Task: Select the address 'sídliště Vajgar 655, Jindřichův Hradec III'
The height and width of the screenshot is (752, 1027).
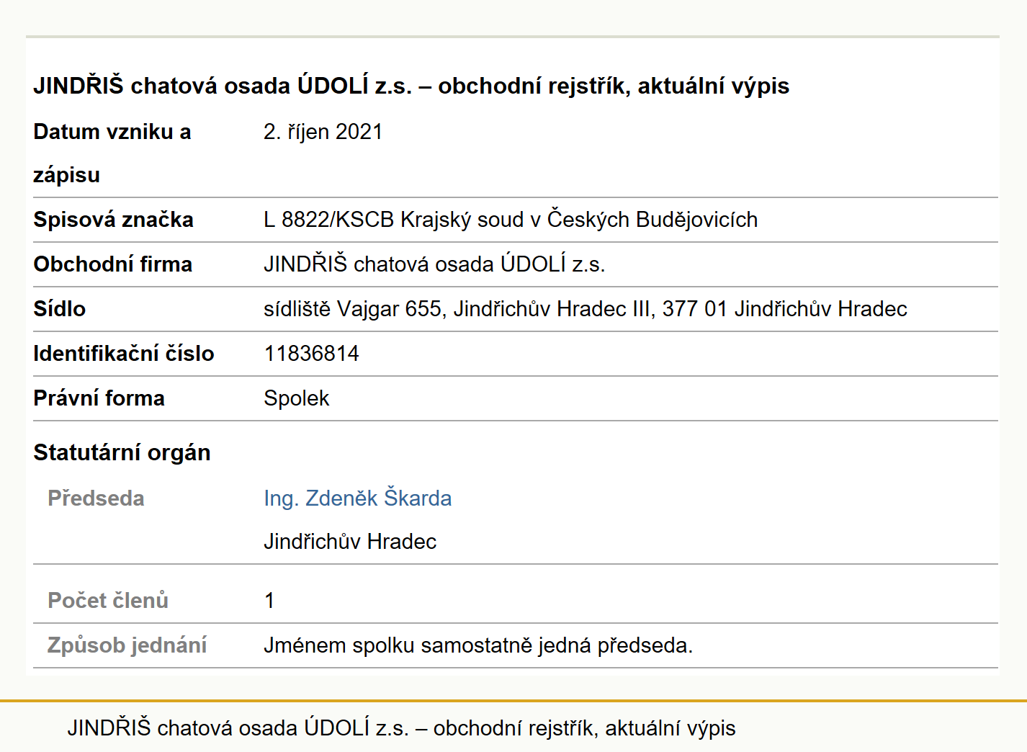Action: click(457, 309)
